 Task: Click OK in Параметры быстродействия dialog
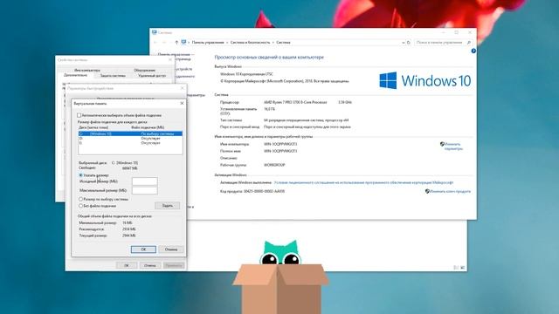click(126, 265)
